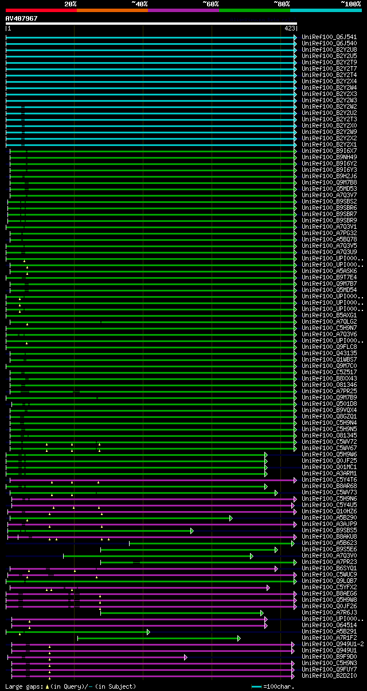The width and height of the screenshot is (367, 691).
Task: Open hit UniRef100_Q1WBS7
Action: coord(330,359)
